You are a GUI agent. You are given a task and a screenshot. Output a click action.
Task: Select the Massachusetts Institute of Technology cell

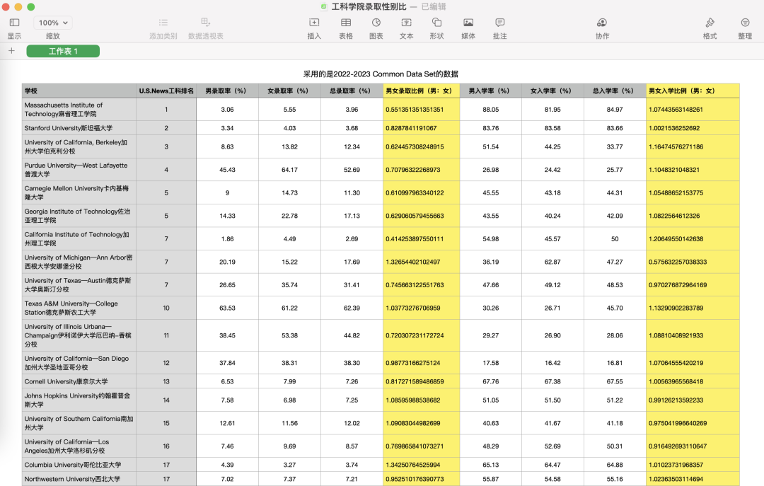tap(79, 109)
